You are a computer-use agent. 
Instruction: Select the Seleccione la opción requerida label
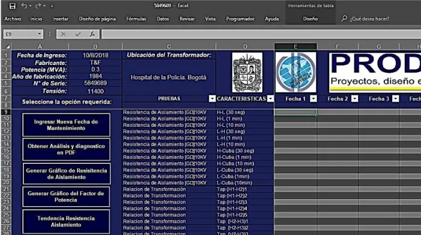pos(67,102)
